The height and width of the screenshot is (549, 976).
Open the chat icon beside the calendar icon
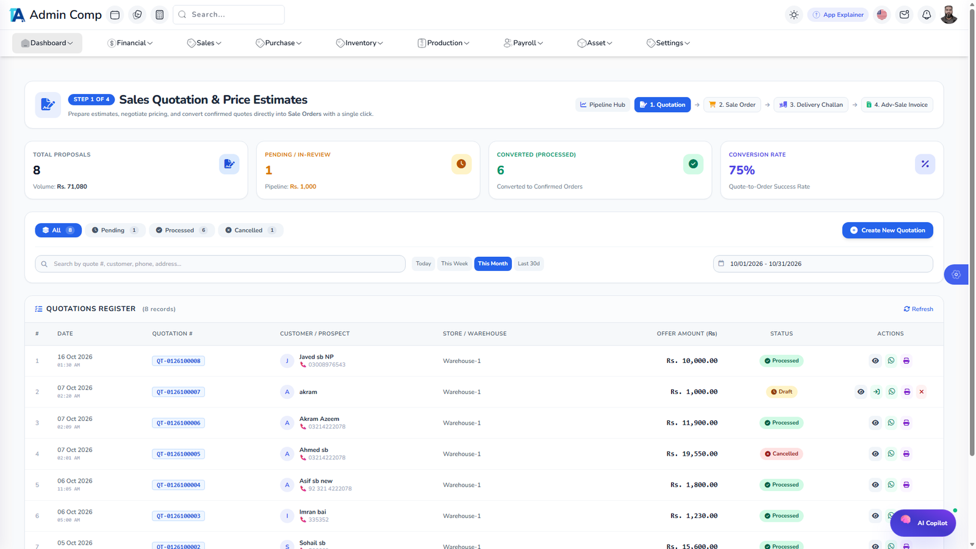pos(137,15)
